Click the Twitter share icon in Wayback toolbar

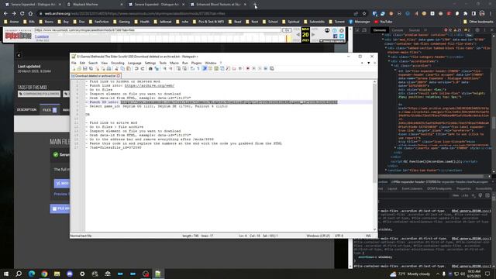(x=342, y=36)
